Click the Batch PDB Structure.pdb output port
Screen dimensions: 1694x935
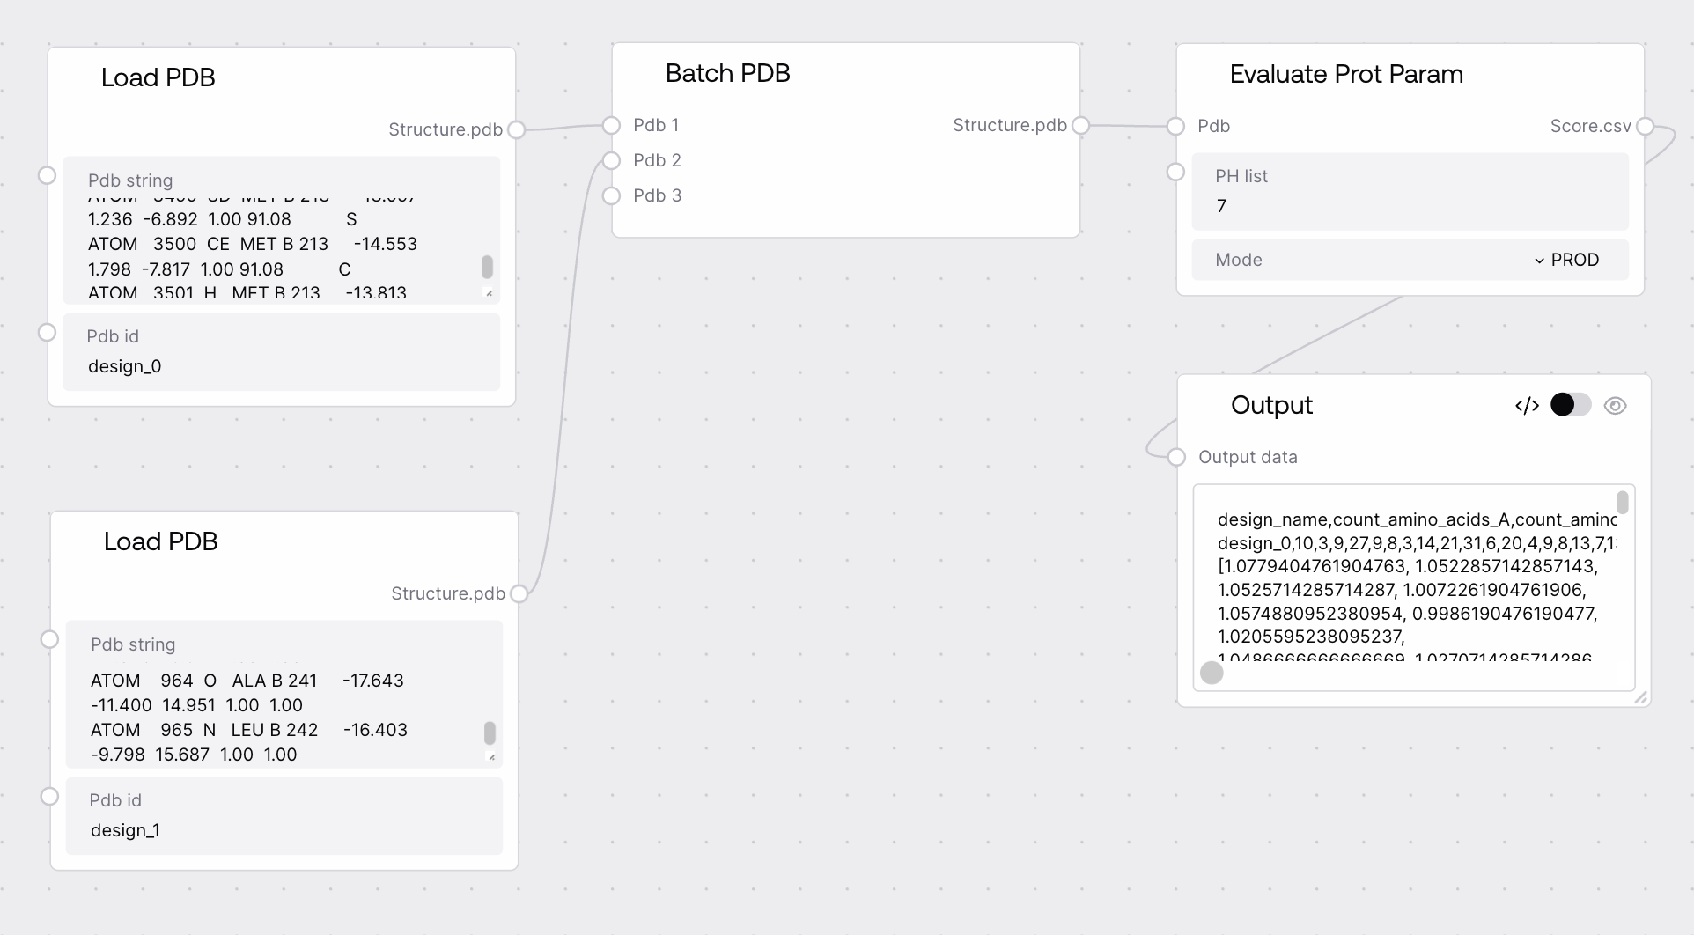pyautogui.click(x=1081, y=126)
